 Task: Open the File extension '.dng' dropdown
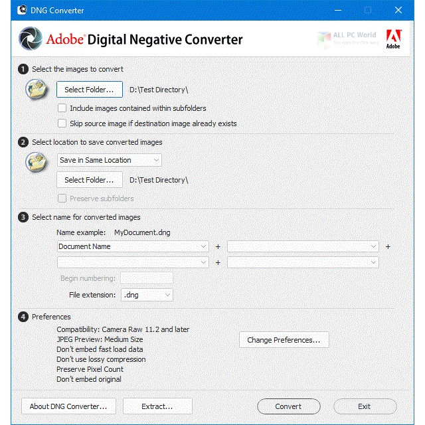[147, 295]
